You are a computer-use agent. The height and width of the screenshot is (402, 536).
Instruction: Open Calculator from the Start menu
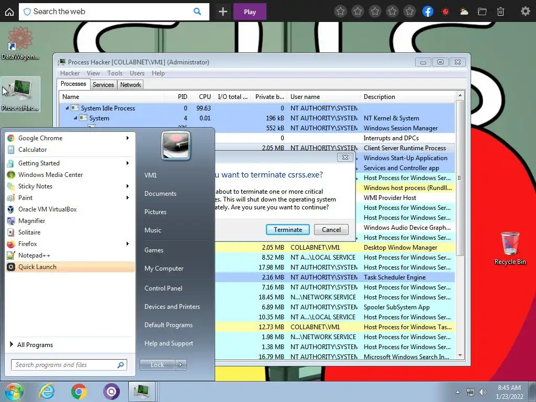click(70, 150)
